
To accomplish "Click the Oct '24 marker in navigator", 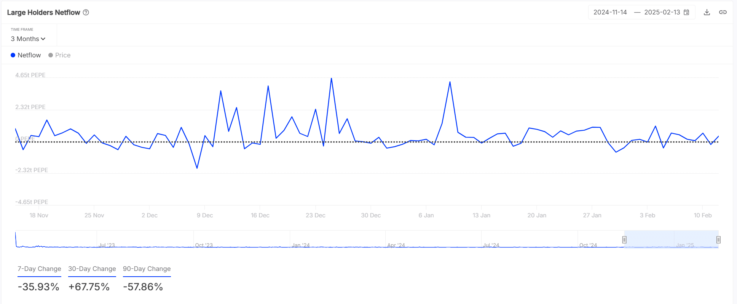I will pos(588,245).
